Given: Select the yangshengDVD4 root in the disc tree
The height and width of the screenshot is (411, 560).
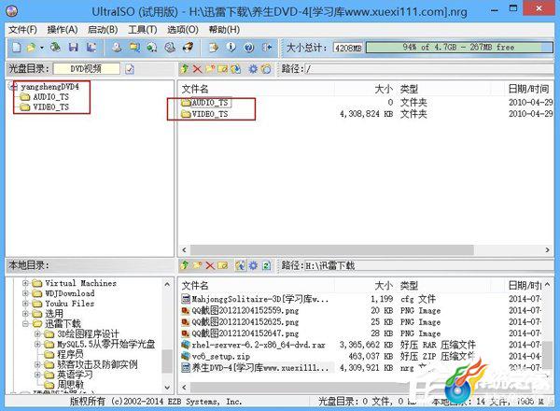Looking at the screenshot, I should click(x=49, y=87).
